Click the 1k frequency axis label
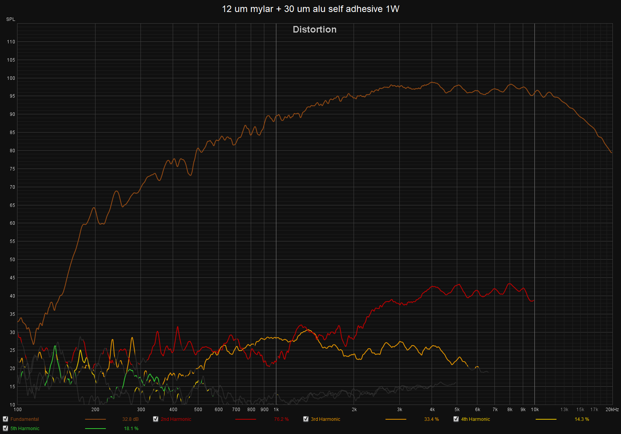 tap(276, 410)
